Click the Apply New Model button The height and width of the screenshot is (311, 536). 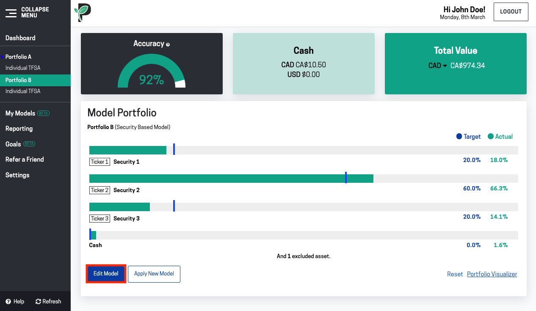pos(154,274)
